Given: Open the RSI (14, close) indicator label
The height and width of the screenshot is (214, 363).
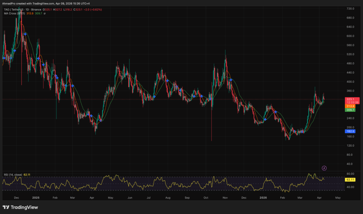Looking at the screenshot, I should [x=13, y=174].
